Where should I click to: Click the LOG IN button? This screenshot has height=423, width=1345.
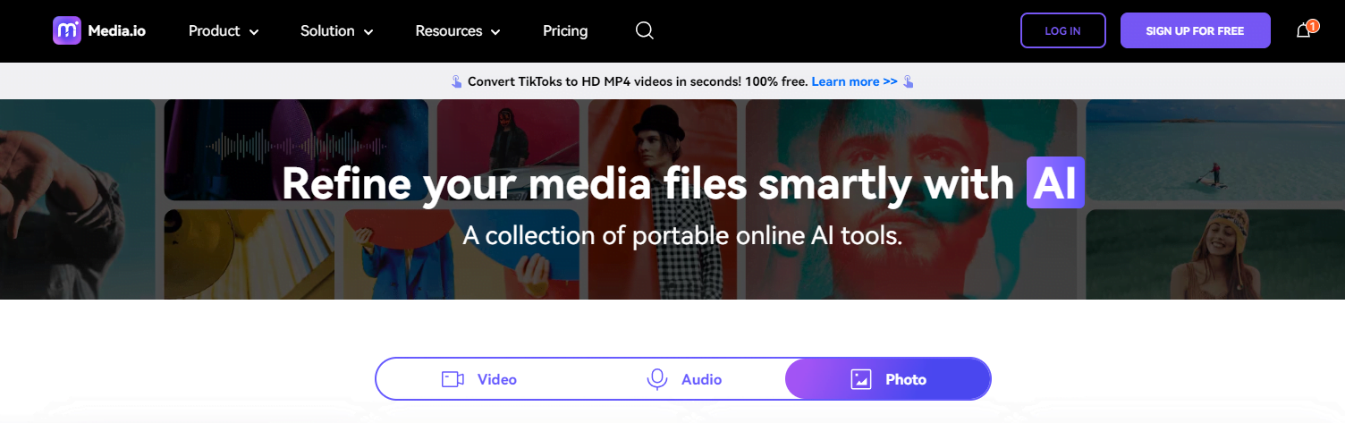1063,30
